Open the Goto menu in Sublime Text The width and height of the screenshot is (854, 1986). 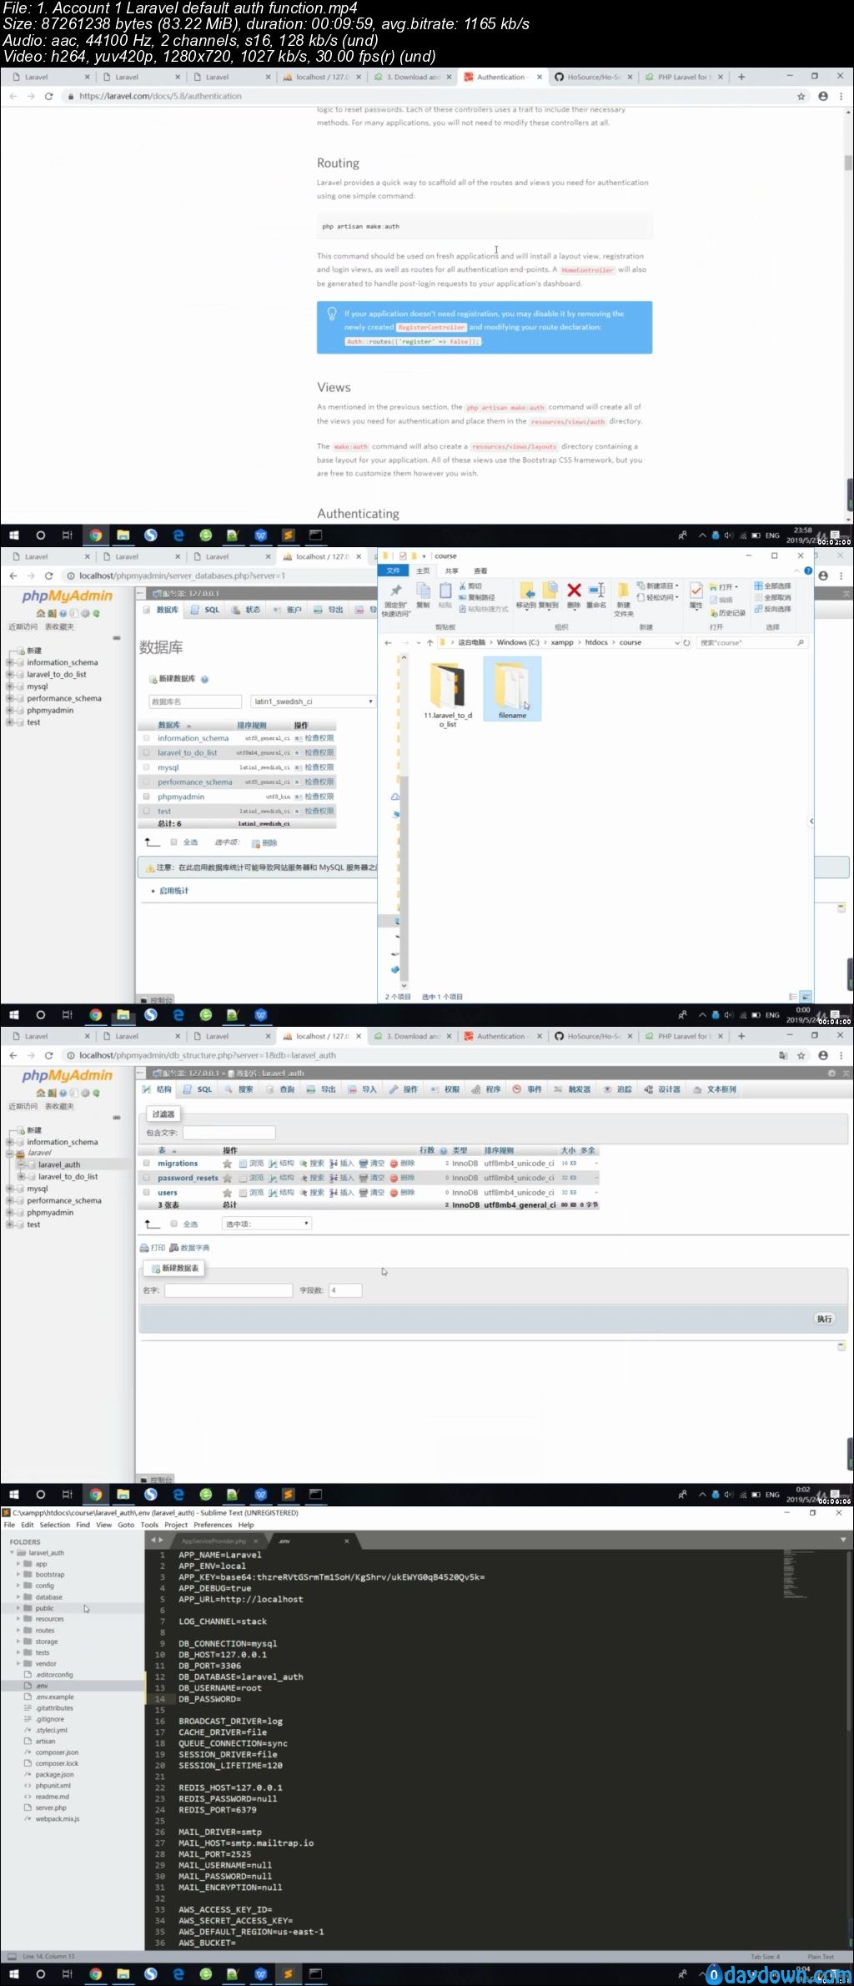click(126, 1525)
